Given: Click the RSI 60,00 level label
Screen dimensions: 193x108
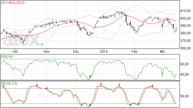Looking at the screenshot, I should tap(184, 64).
